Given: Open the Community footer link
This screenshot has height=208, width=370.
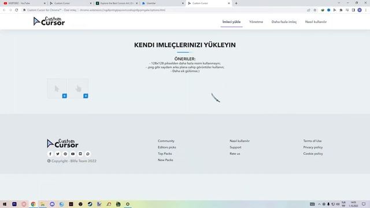Looking at the screenshot, I should pyautogui.click(x=166, y=141).
